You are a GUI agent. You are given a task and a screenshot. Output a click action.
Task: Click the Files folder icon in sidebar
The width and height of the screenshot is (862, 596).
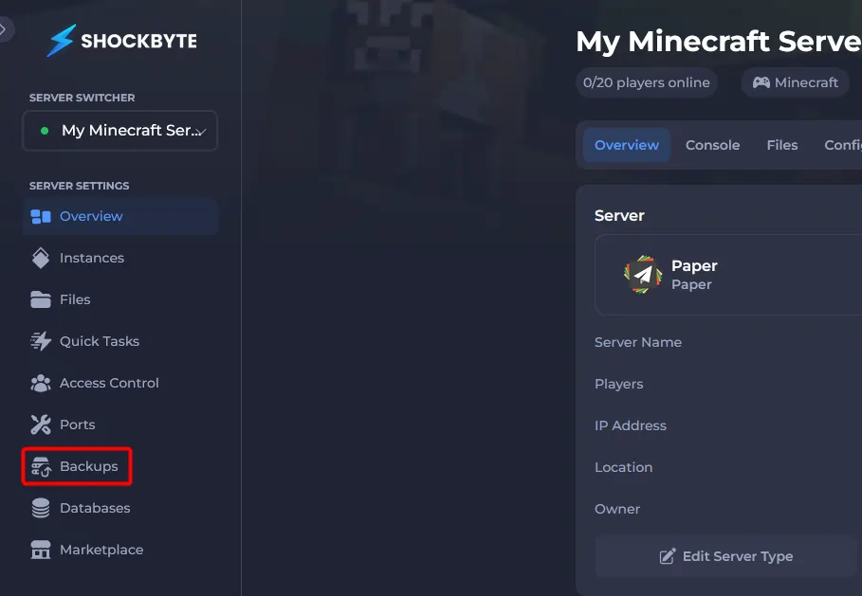click(41, 300)
